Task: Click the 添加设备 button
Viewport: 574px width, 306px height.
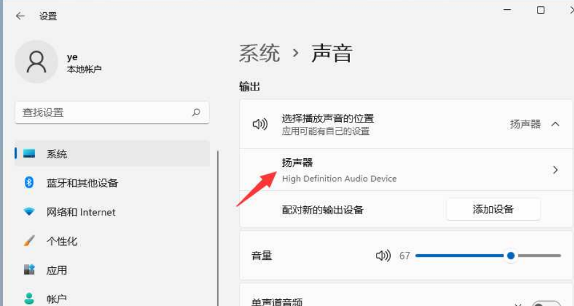Action: [493, 209]
